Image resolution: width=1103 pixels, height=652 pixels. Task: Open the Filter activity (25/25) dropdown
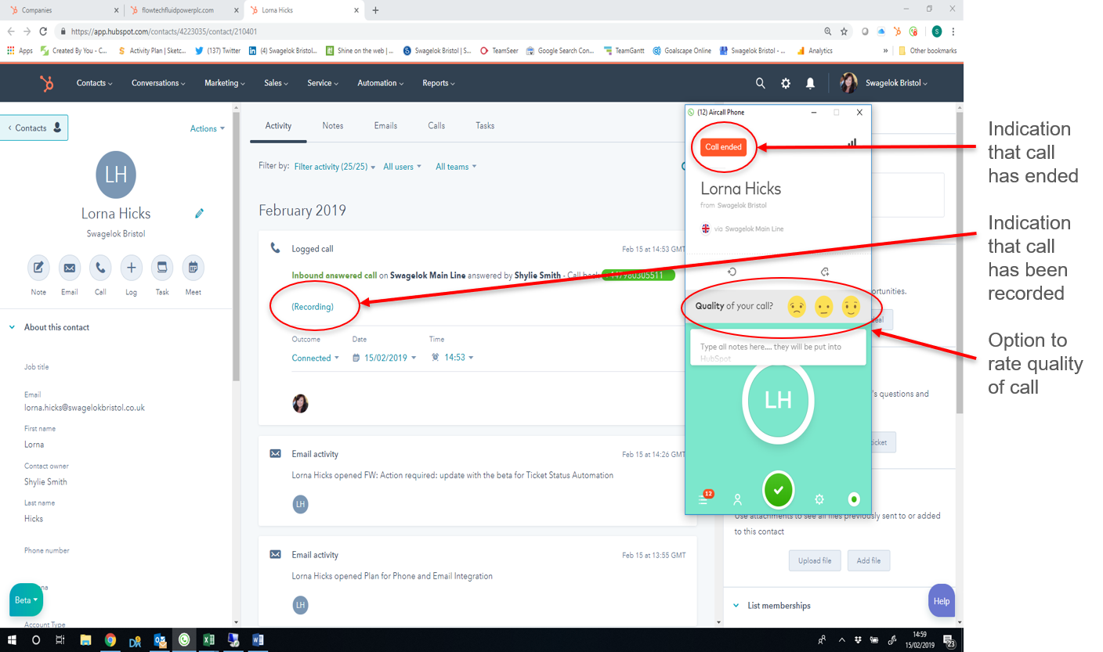335,167
